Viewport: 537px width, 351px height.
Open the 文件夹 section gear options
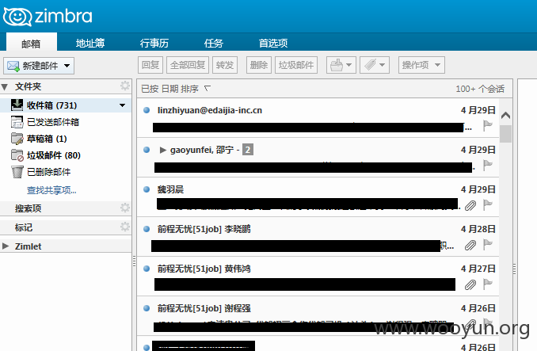pos(125,86)
